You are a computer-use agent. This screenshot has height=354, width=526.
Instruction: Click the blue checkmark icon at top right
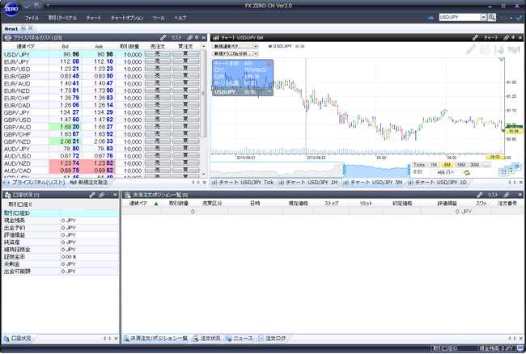point(519,18)
